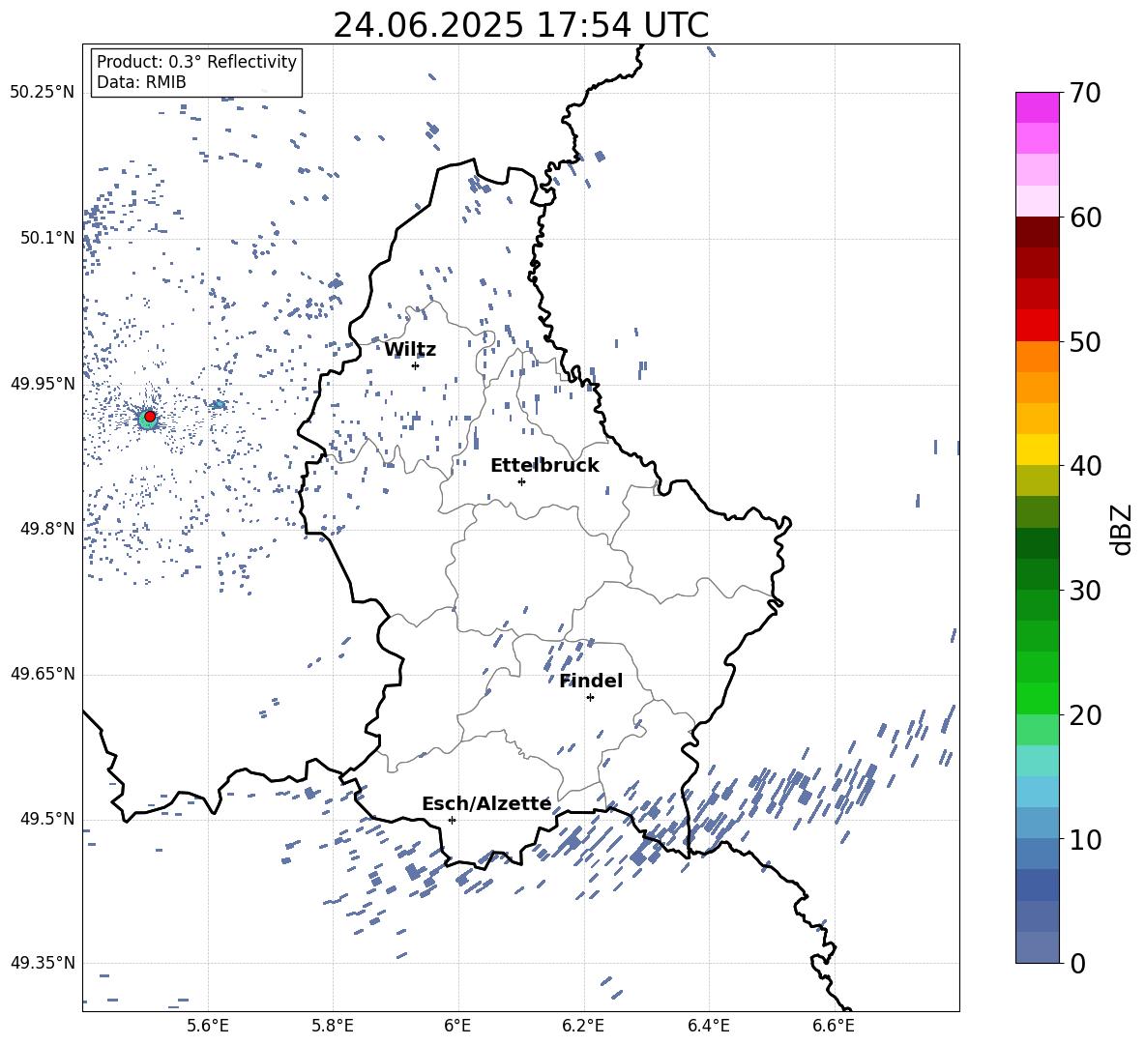Click the dBZ colorbar label
1145x1045 pixels.
tap(1122, 529)
